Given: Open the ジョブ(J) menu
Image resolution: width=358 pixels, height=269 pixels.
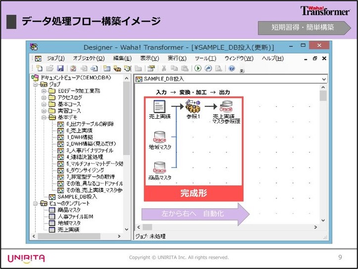Looking at the screenshot, I should (56, 58).
